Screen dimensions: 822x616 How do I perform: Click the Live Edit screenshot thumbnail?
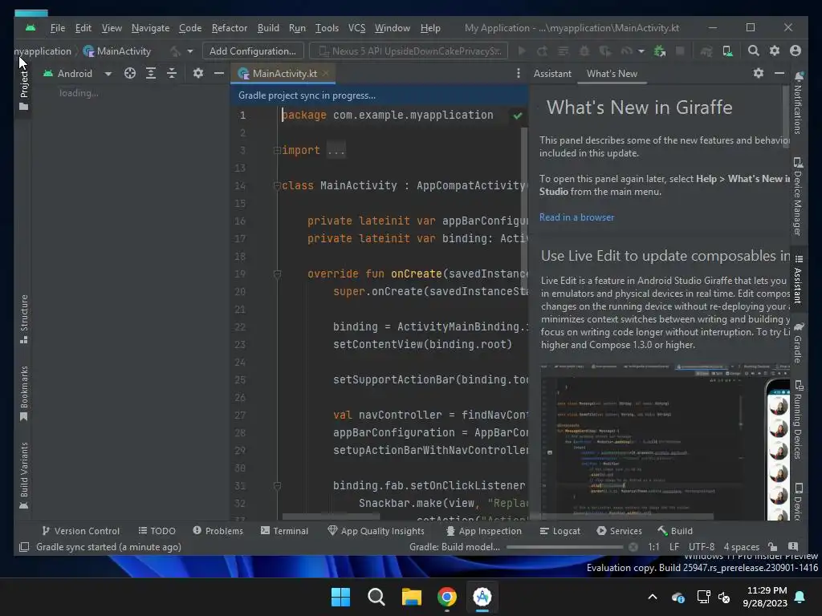click(x=665, y=442)
